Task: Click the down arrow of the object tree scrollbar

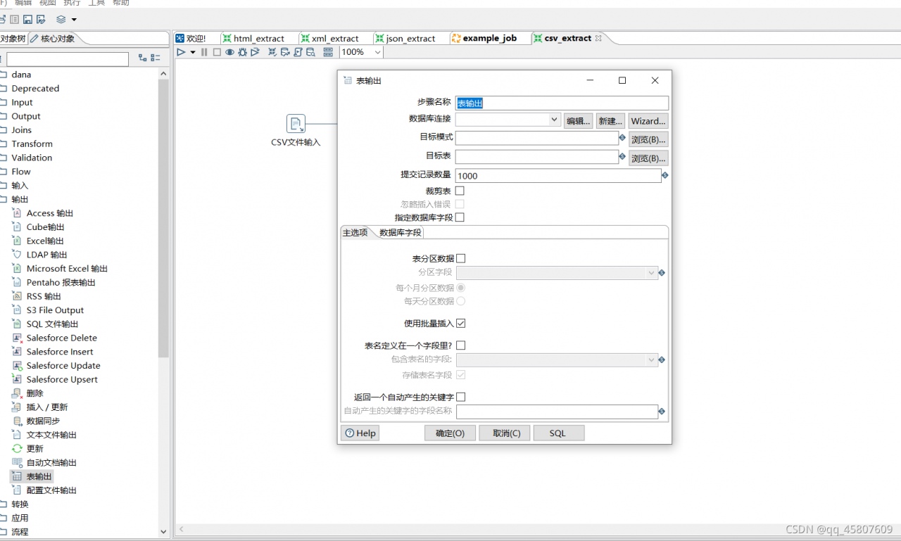Action: (164, 532)
